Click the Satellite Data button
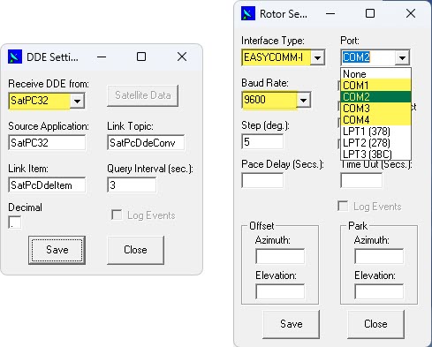This screenshot has width=432, height=347. 143,95
